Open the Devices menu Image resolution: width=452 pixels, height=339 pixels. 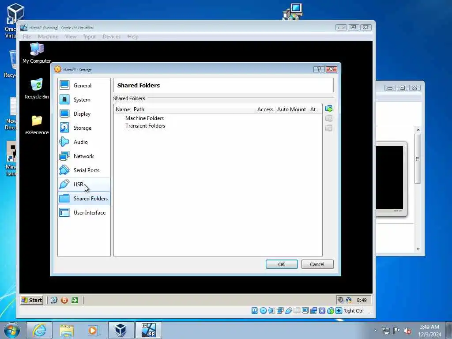point(112,37)
